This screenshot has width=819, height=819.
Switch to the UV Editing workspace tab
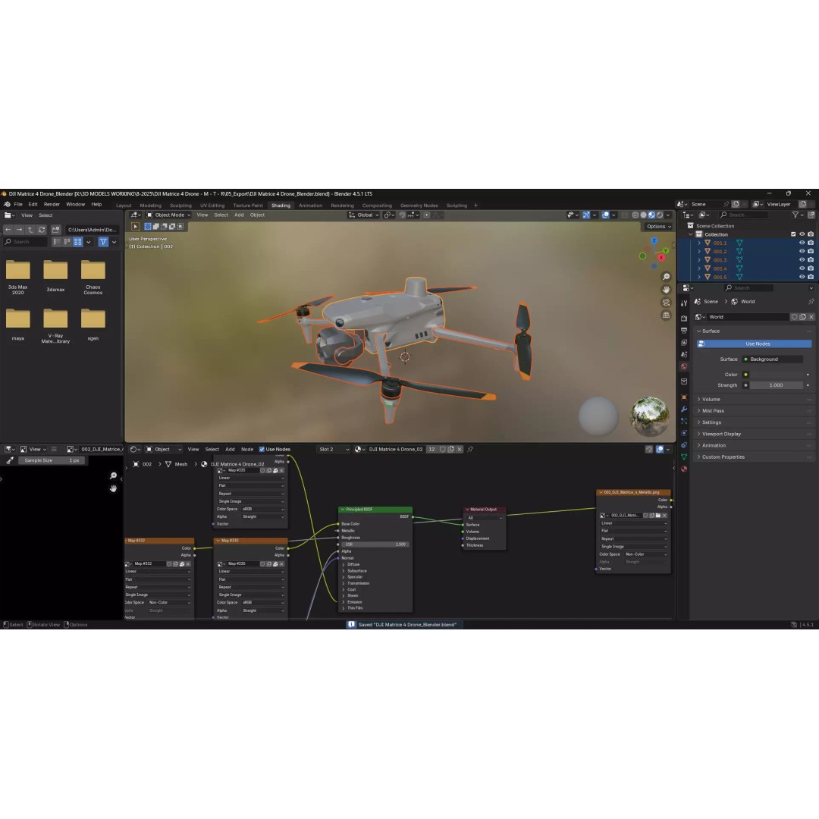212,206
